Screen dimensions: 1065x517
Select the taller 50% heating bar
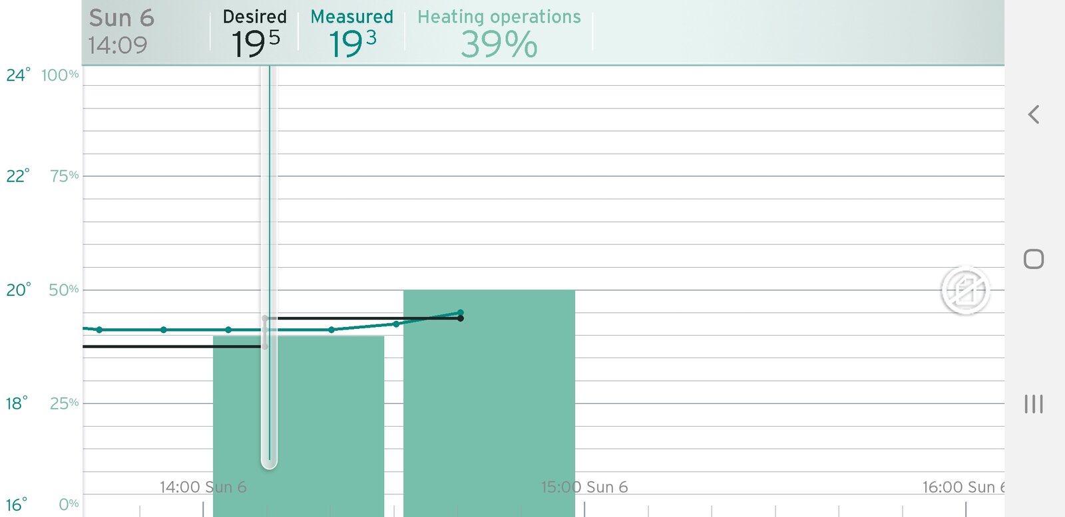coord(489,399)
